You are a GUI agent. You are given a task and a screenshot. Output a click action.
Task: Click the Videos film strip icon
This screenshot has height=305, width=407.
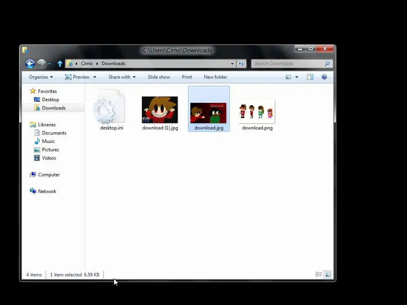37,158
